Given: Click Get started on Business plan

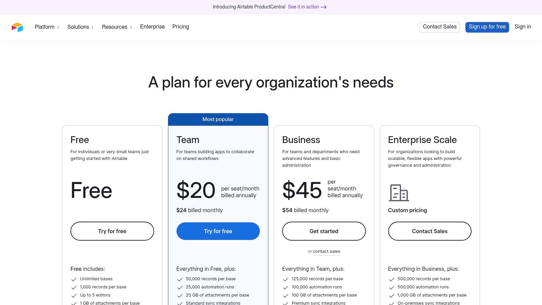Looking at the screenshot, I should click(x=324, y=231).
